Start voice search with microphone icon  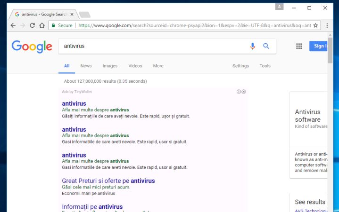click(253, 46)
